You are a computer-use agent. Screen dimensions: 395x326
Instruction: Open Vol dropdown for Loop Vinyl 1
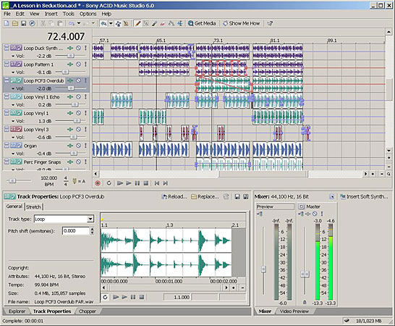[x=13, y=121]
